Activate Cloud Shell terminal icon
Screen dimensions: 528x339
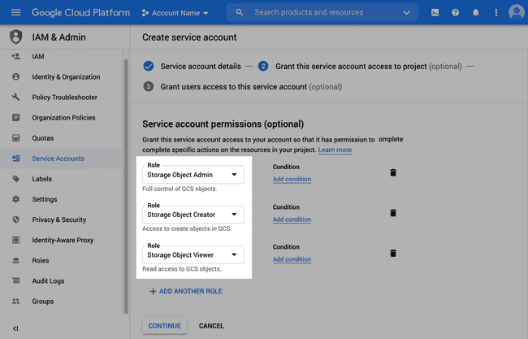tap(435, 12)
